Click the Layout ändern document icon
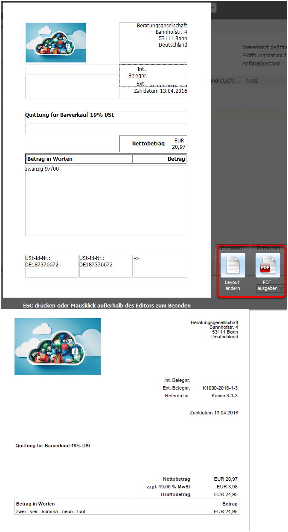Screen dimensions: 288x532 tap(233, 265)
